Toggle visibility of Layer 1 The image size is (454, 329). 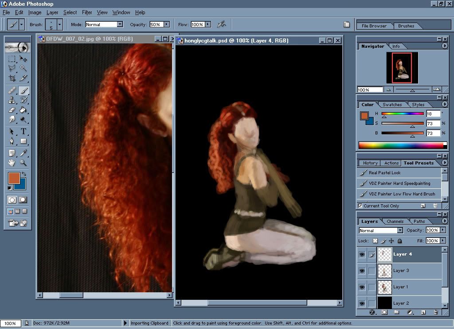click(362, 287)
